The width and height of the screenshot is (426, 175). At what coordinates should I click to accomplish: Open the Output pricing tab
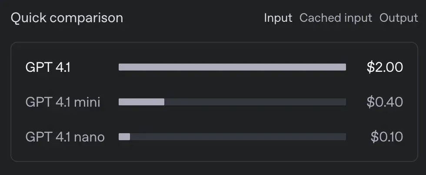[x=399, y=18]
